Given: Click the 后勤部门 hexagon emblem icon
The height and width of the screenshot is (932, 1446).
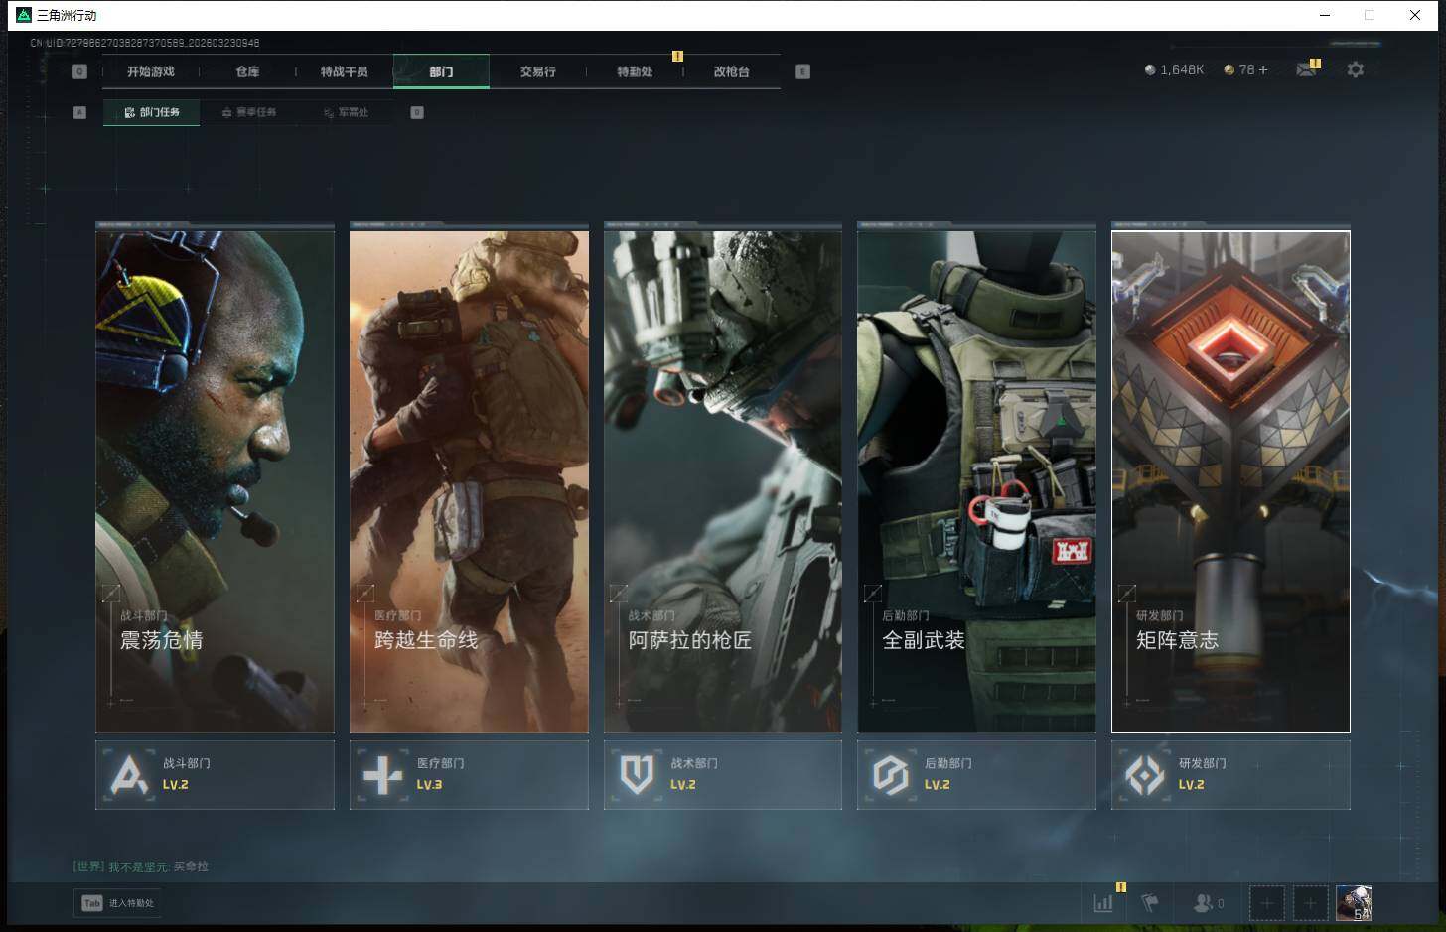Looking at the screenshot, I should (x=891, y=775).
